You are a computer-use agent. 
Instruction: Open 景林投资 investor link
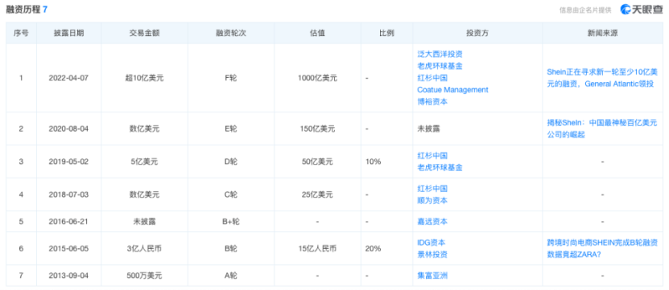(x=432, y=255)
